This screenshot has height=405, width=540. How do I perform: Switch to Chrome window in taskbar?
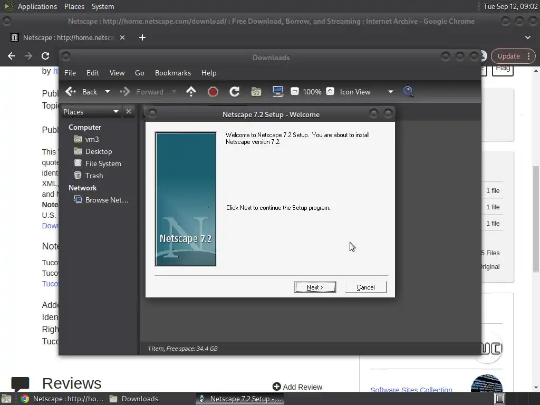[x=62, y=399]
